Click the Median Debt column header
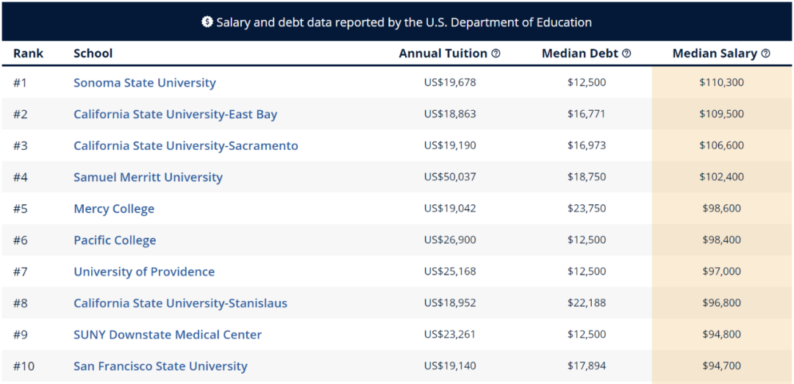Screen dimensions: 794x384 580,54
